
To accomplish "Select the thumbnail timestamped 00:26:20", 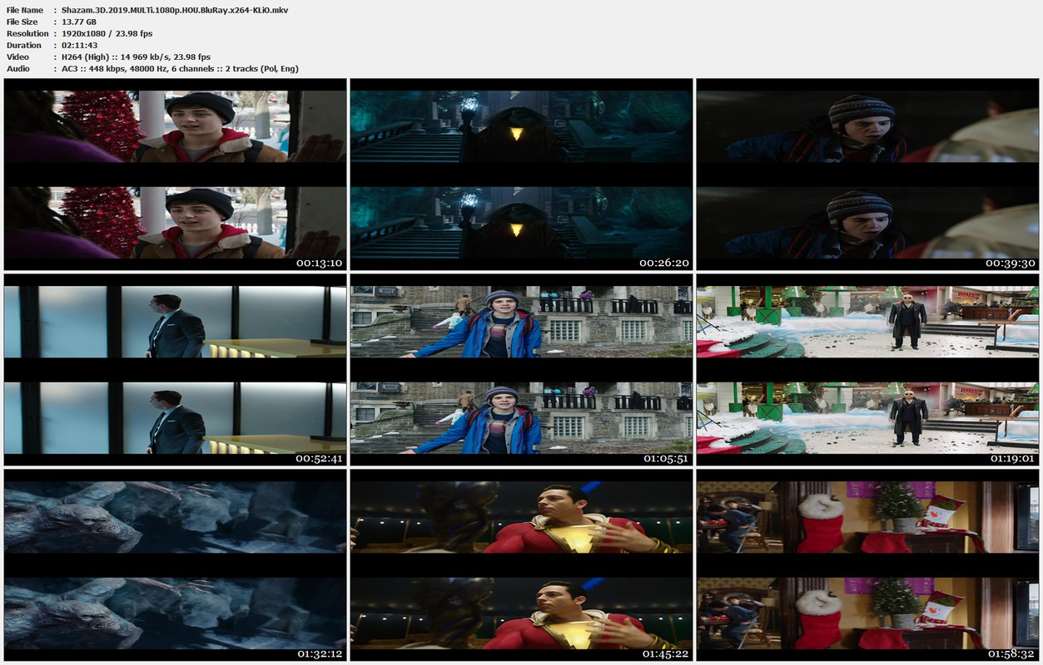I will coord(521,175).
